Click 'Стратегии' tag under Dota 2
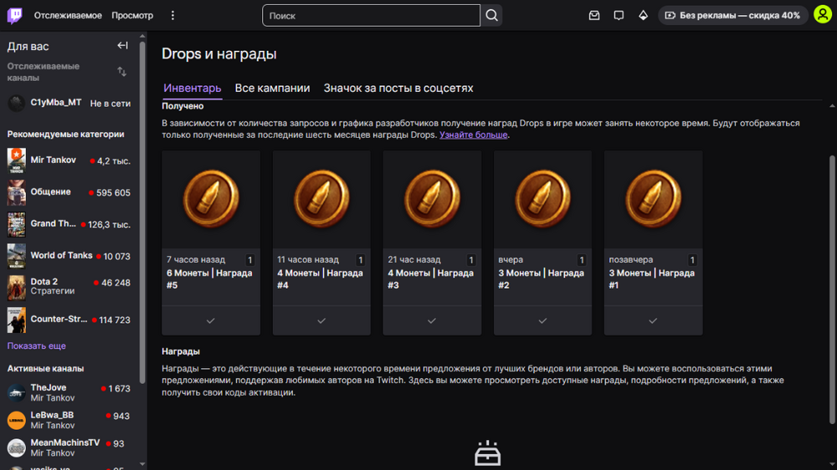Screen dimensions: 837x470 (x=52, y=291)
